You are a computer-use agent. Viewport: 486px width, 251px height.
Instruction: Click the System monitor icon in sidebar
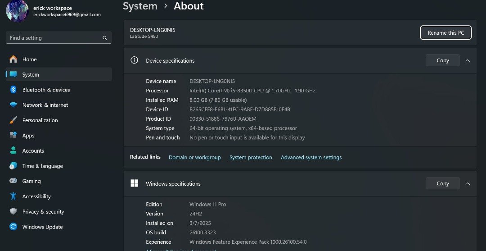pyautogui.click(x=13, y=74)
